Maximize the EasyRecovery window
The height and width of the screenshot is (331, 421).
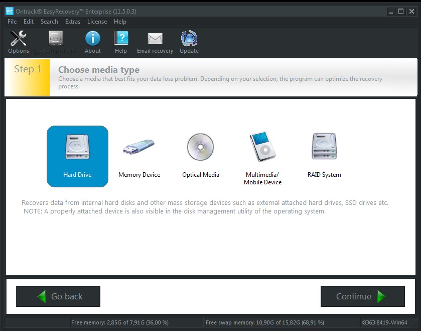pyautogui.click(x=401, y=11)
